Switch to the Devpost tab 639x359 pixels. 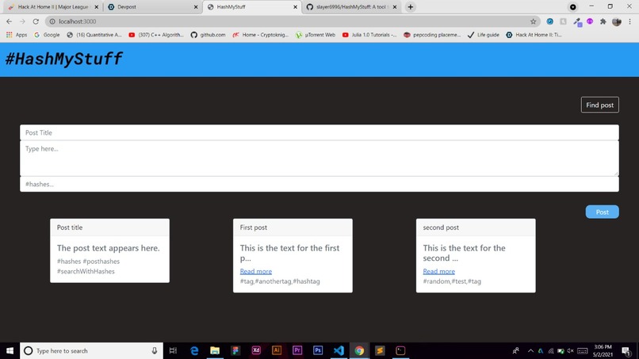(x=151, y=7)
